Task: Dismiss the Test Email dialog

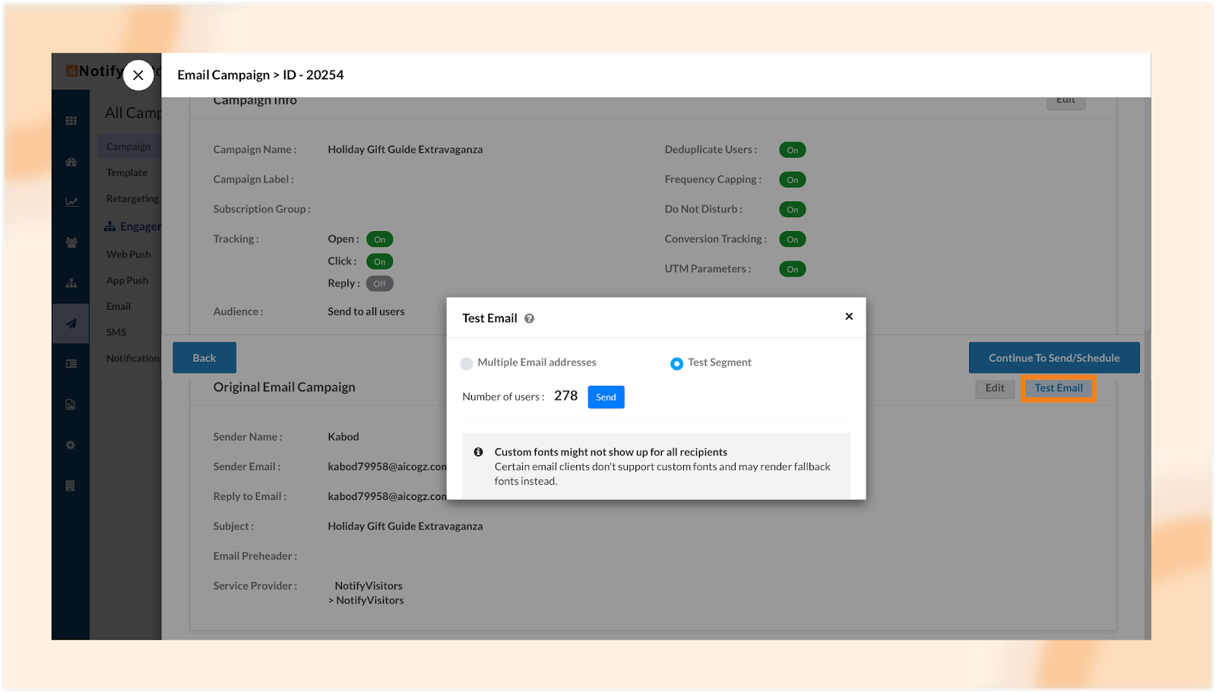Action: click(849, 316)
